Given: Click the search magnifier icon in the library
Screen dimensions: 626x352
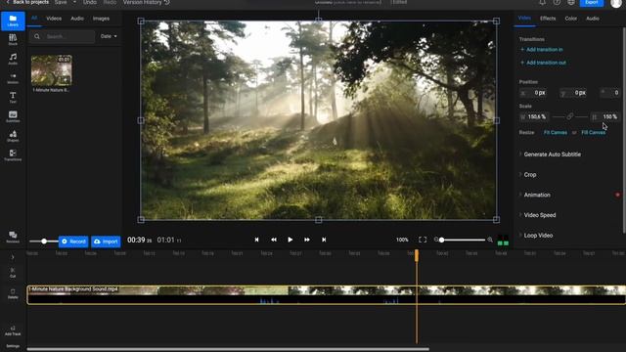Looking at the screenshot, I should 37,36.
